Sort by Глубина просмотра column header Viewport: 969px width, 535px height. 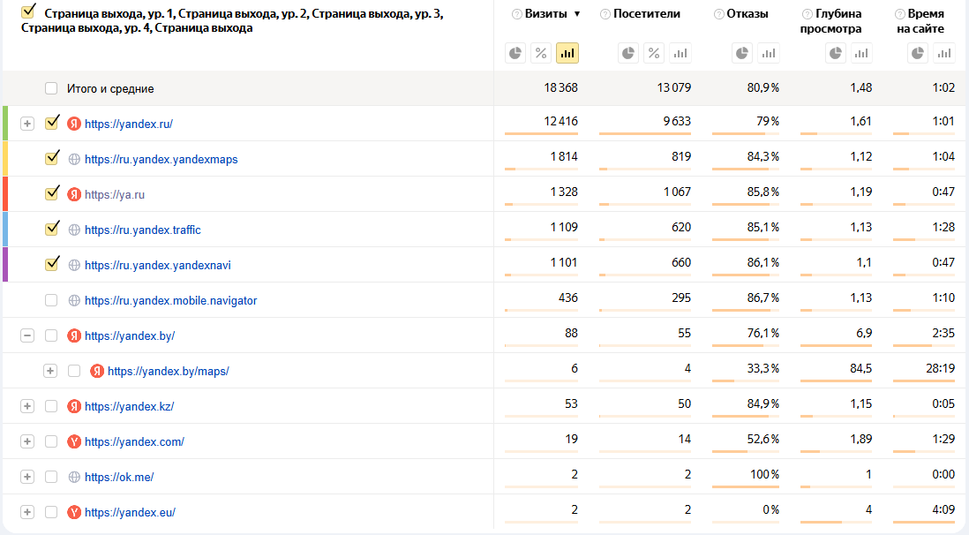pos(831,21)
